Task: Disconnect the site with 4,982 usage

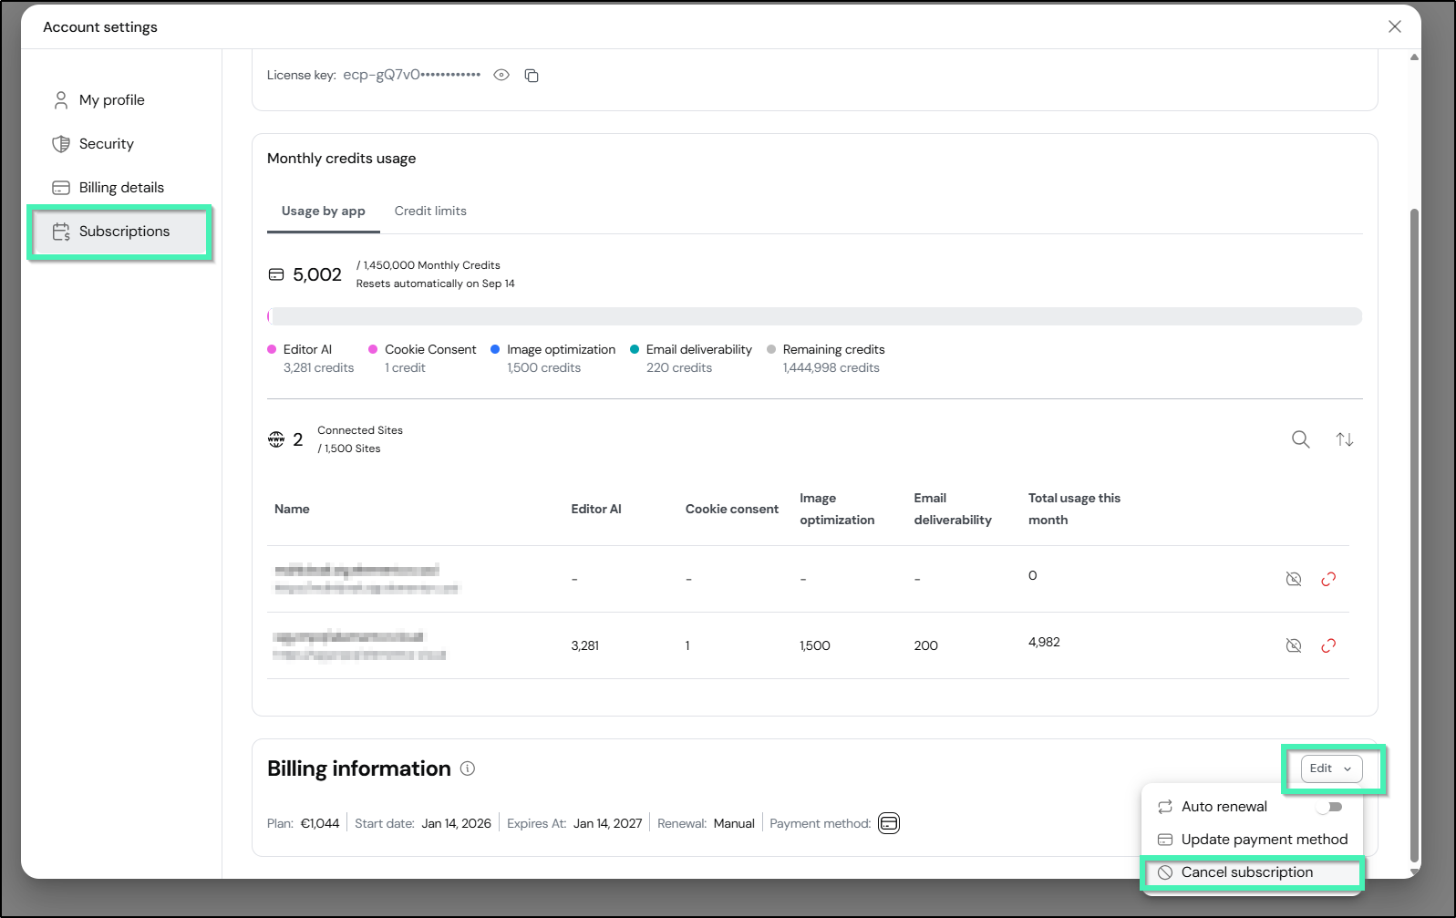Action: pyautogui.click(x=1328, y=645)
